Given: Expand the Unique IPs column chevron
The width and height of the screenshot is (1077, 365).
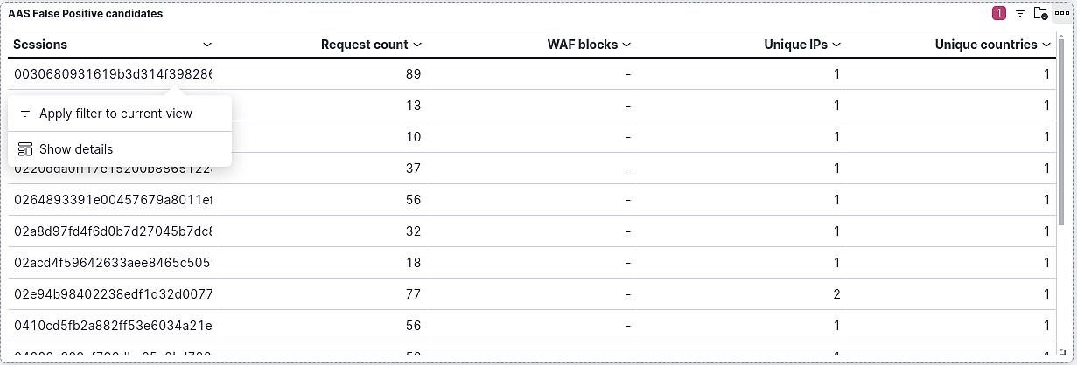Looking at the screenshot, I should click(836, 45).
